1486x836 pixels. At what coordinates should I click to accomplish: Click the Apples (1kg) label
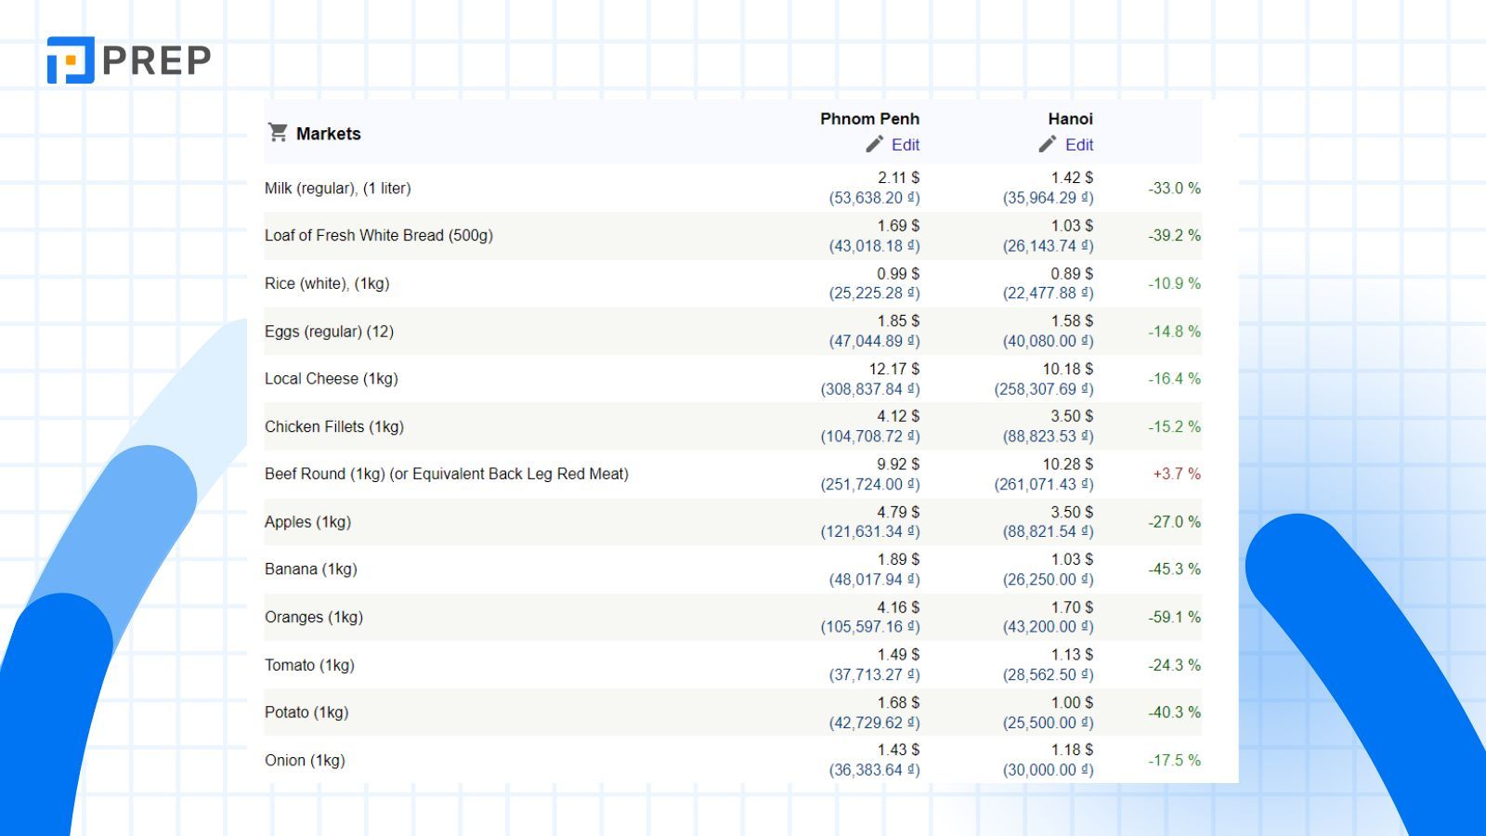pos(308,522)
